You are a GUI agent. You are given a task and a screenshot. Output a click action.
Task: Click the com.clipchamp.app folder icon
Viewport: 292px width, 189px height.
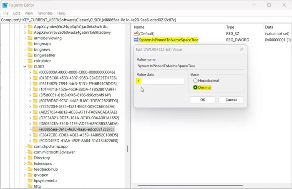point(30,146)
